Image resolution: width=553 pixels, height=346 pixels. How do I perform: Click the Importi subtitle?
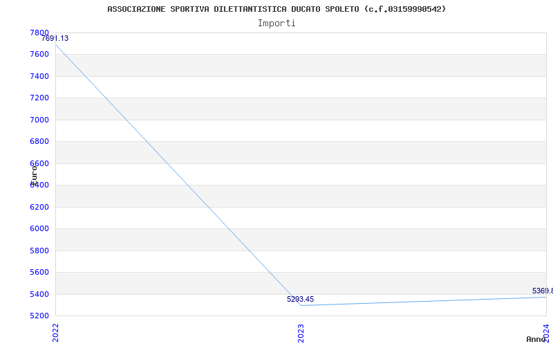(276, 24)
